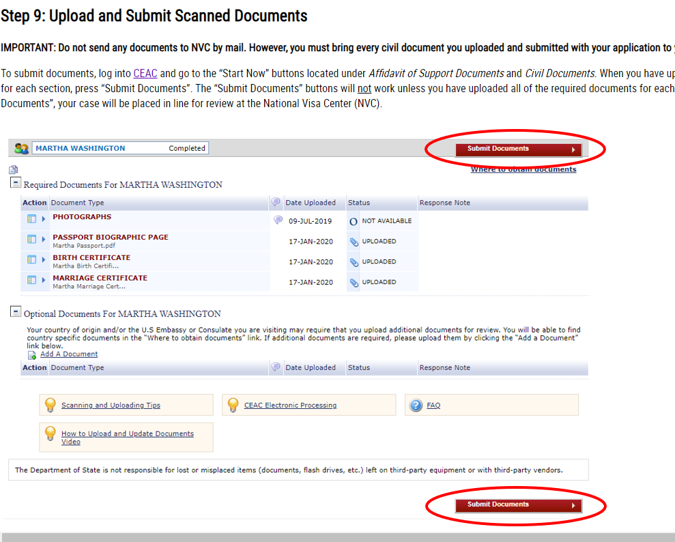Open the action icon for PHOTOGRAPHS row
Image resolution: width=675 pixels, height=542 pixels.
[31, 219]
